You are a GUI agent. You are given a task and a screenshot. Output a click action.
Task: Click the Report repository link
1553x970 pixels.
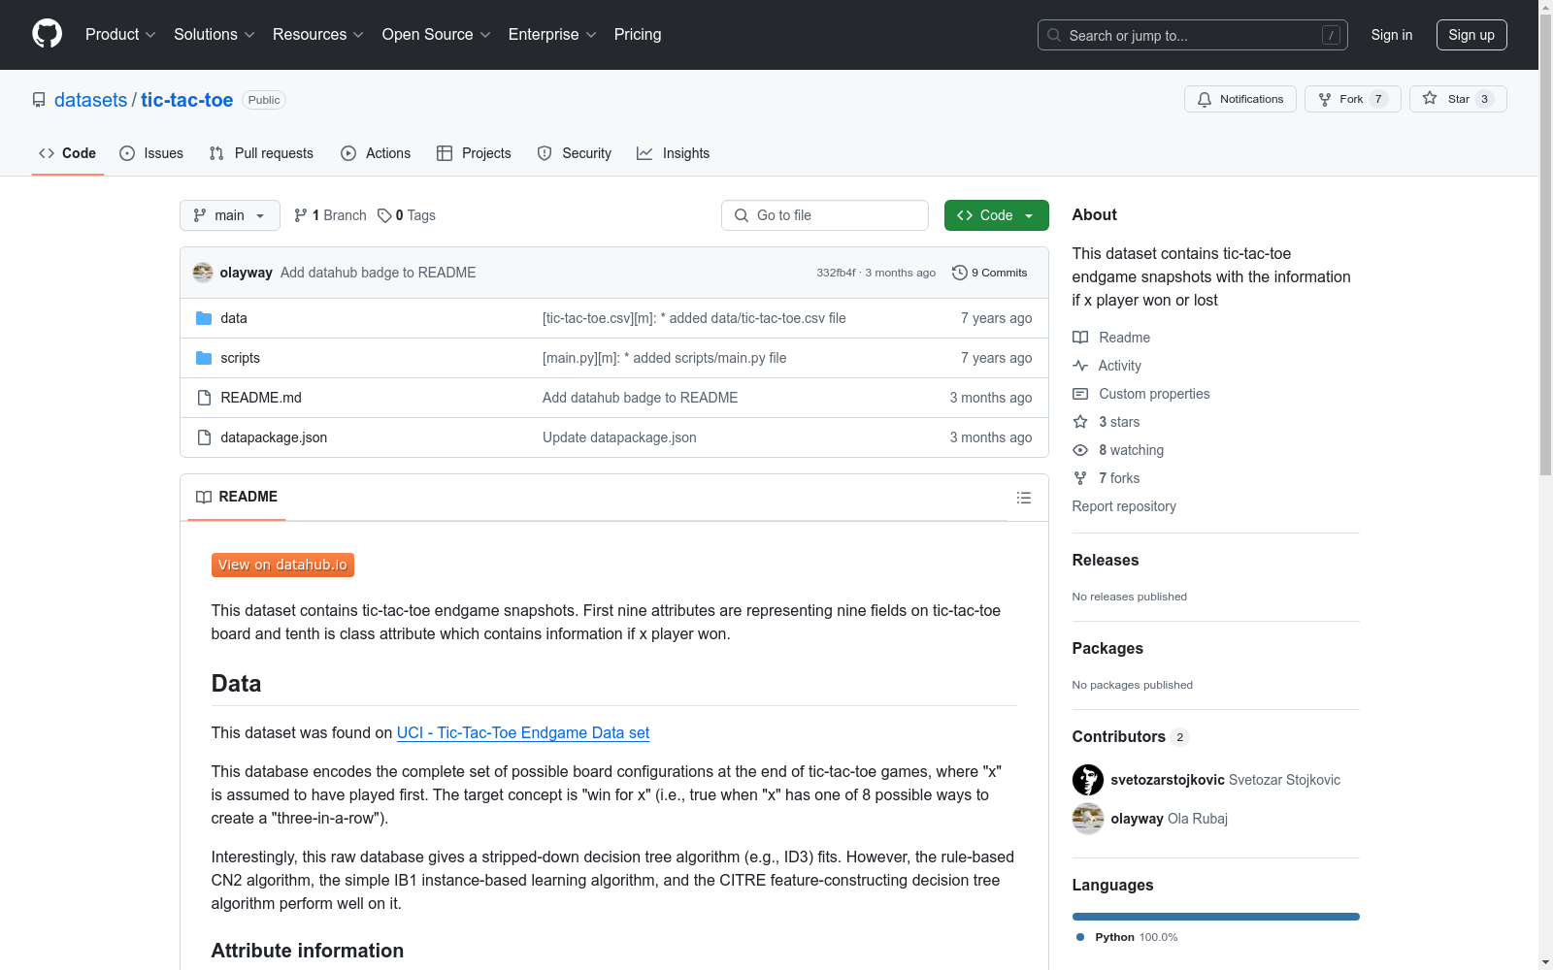click(1124, 506)
